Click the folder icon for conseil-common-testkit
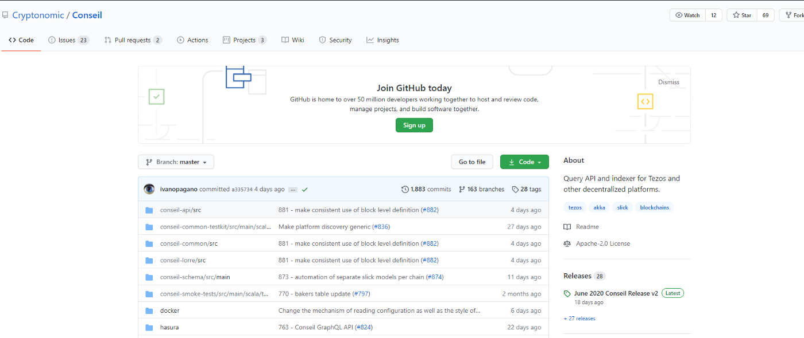 (x=149, y=227)
